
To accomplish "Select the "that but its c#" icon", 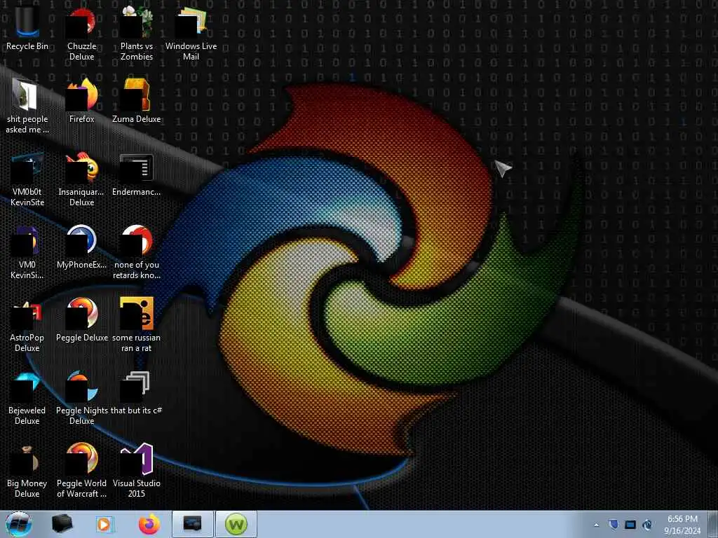I will click(x=137, y=392).
